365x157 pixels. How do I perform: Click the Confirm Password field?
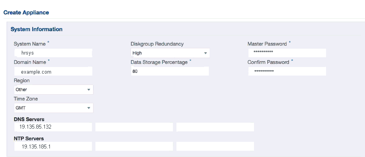pyautogui.click(x=287, y=71)
